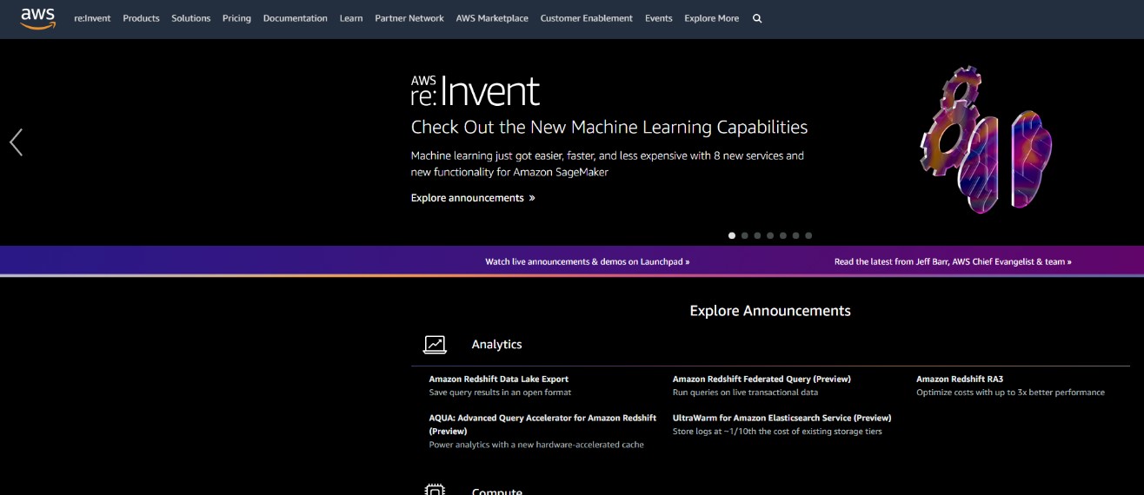
Task: Expand the Explore More menu
Action: point(711,18)
